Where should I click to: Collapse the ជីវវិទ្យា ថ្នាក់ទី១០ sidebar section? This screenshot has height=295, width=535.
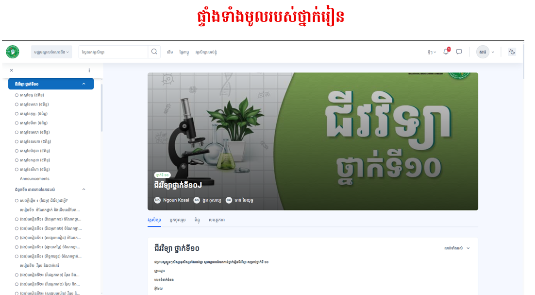click(x=84, y=84)
